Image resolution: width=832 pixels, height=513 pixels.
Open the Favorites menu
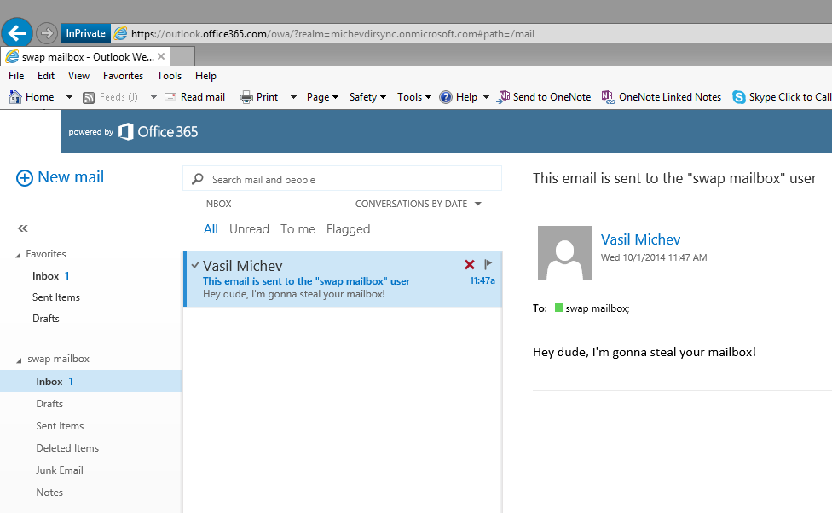point(123,76)
